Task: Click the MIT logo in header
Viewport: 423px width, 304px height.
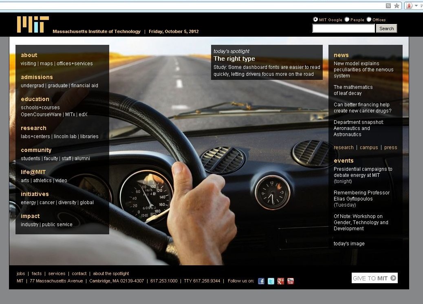Action: [33, 24]
